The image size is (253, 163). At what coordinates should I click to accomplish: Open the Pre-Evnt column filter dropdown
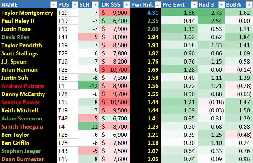194,5
